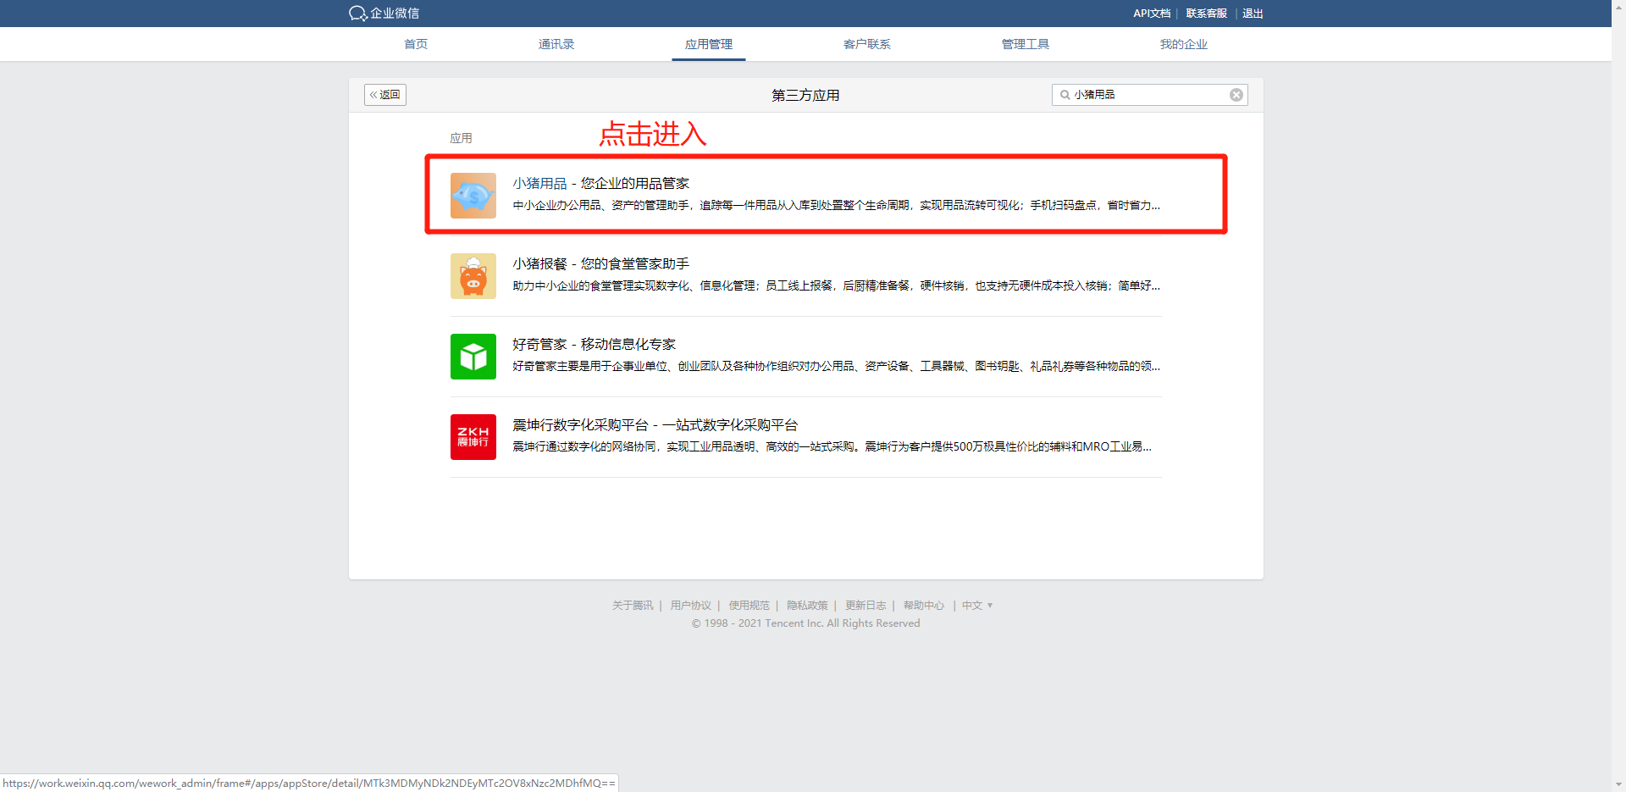Click 退出 to log out

click(x=1253, y=14)
